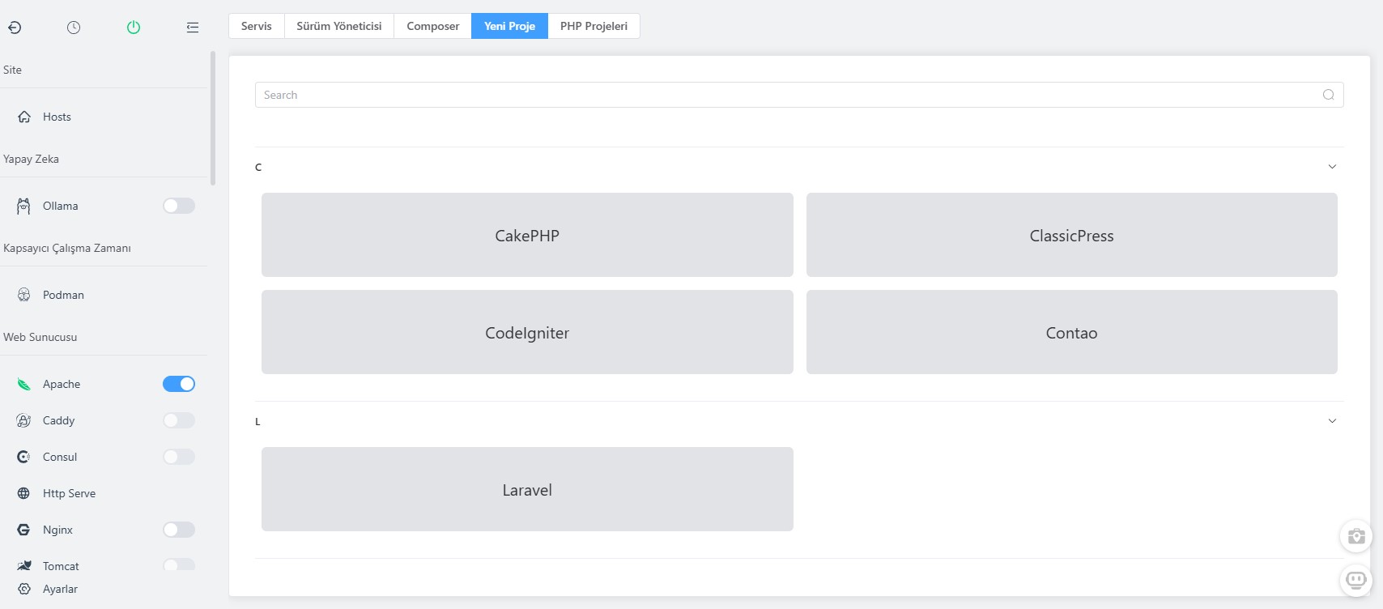Screen dimensions: 1383x609
Task: Collapse the L section chevron
Action: coord(1332,421)
